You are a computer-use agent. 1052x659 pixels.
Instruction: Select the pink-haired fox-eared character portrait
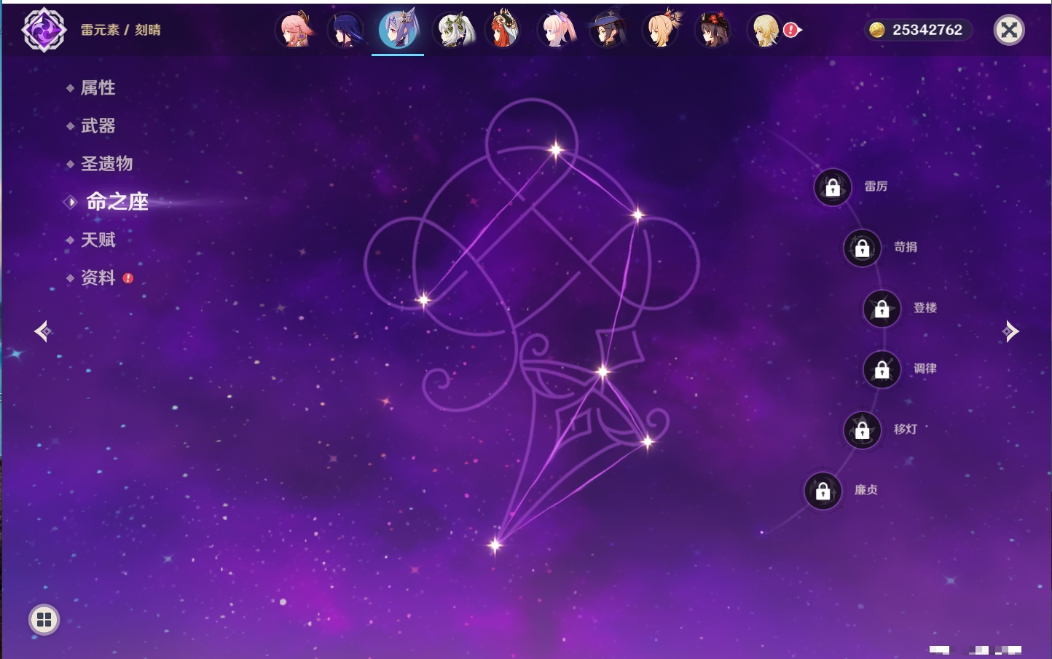point(294,30)
